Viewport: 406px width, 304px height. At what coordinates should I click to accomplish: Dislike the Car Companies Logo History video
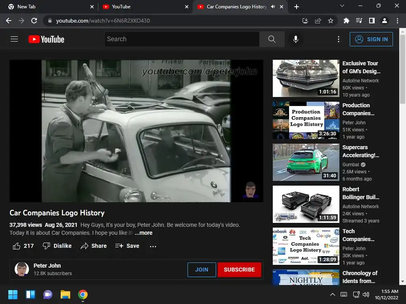pyautogui.click(x=57, y=246)
